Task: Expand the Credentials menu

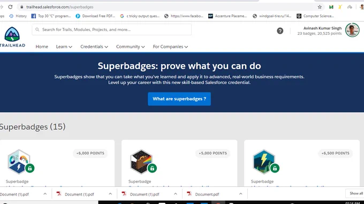Action: click(x=94, y=46)
